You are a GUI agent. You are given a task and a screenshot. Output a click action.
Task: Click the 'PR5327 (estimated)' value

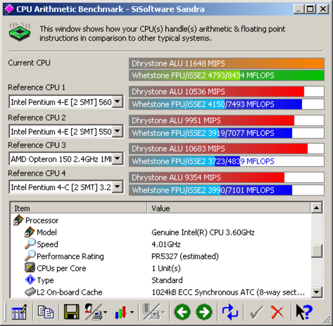[x=185, y=256]
